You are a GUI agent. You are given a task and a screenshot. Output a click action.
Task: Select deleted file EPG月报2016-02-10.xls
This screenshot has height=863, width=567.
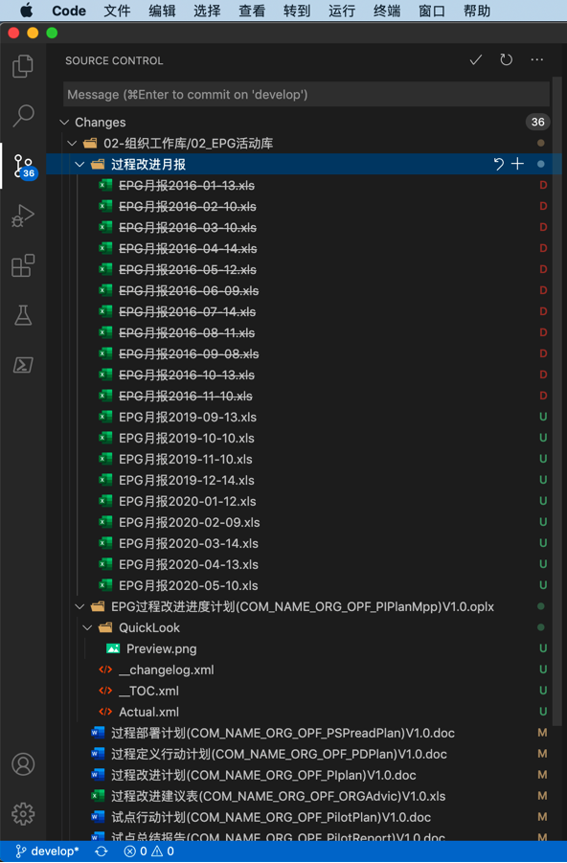[304, 206]
